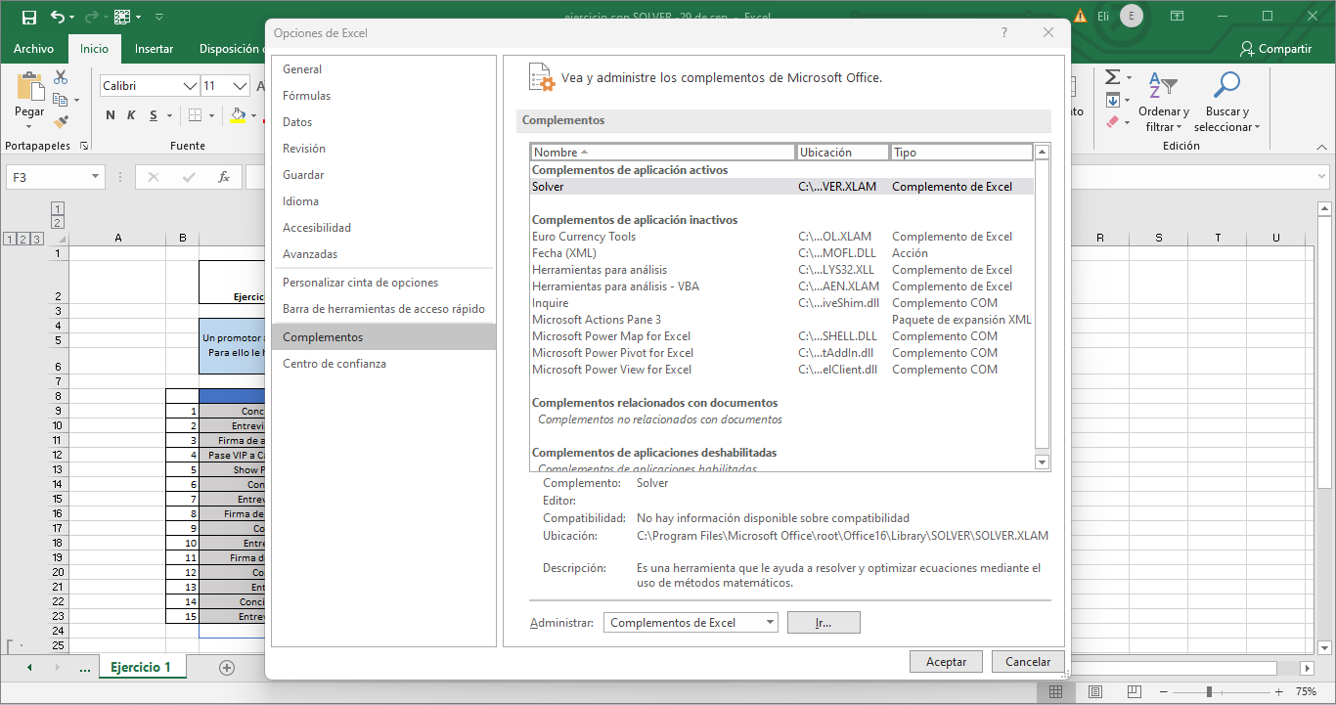Open the Administrar complementos dropdown

(770, 623)
